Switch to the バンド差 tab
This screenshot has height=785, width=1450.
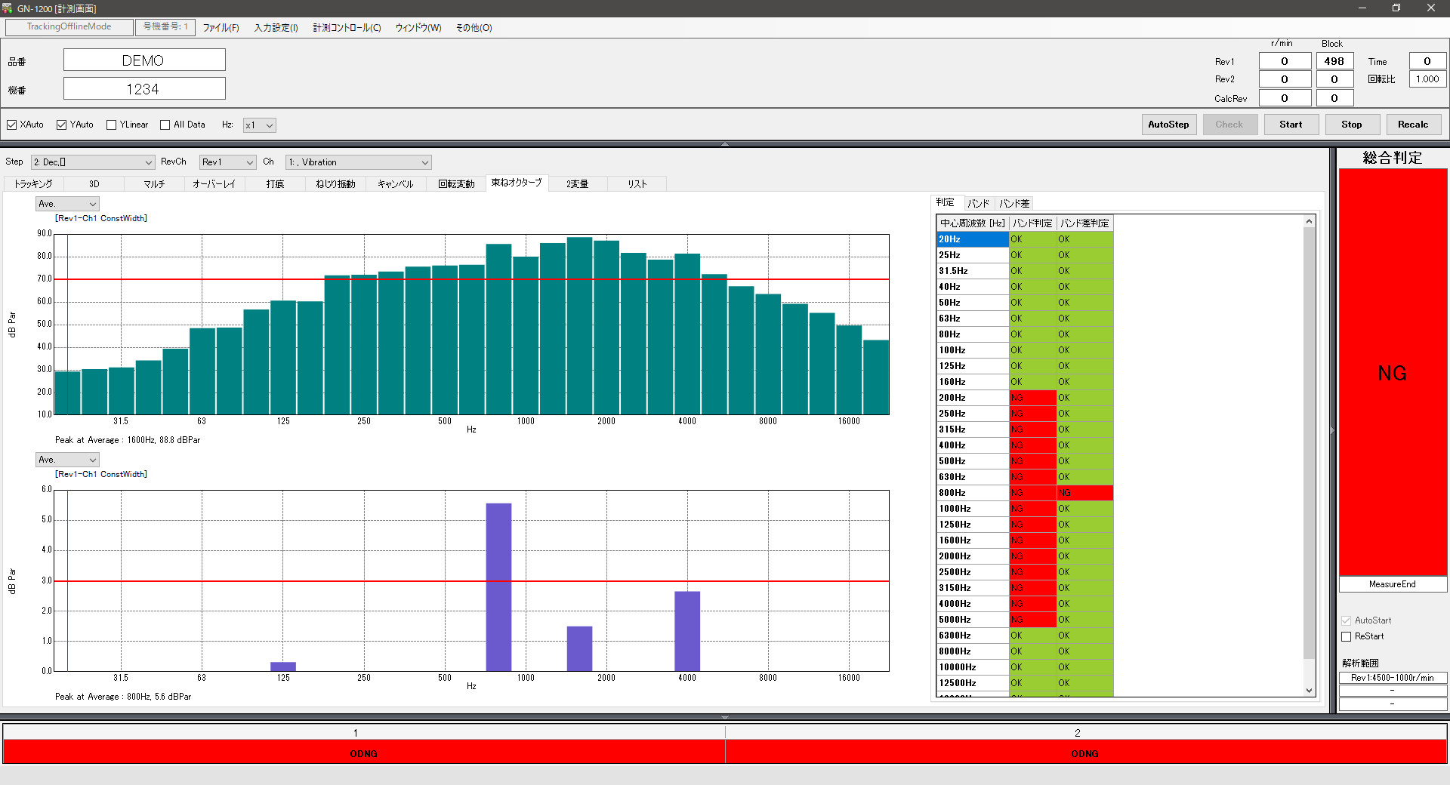(x=1013, y=204)
